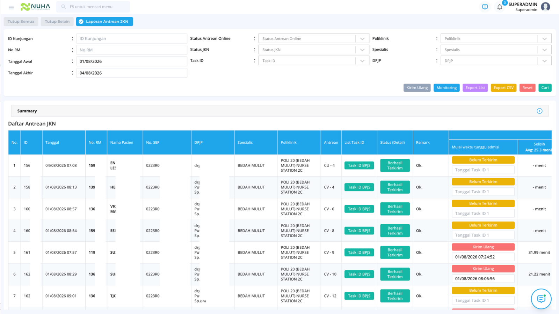The image size is (559, 314).
Task: Click the grey Kirim Ulang button above table
Action: pos(417,88)
